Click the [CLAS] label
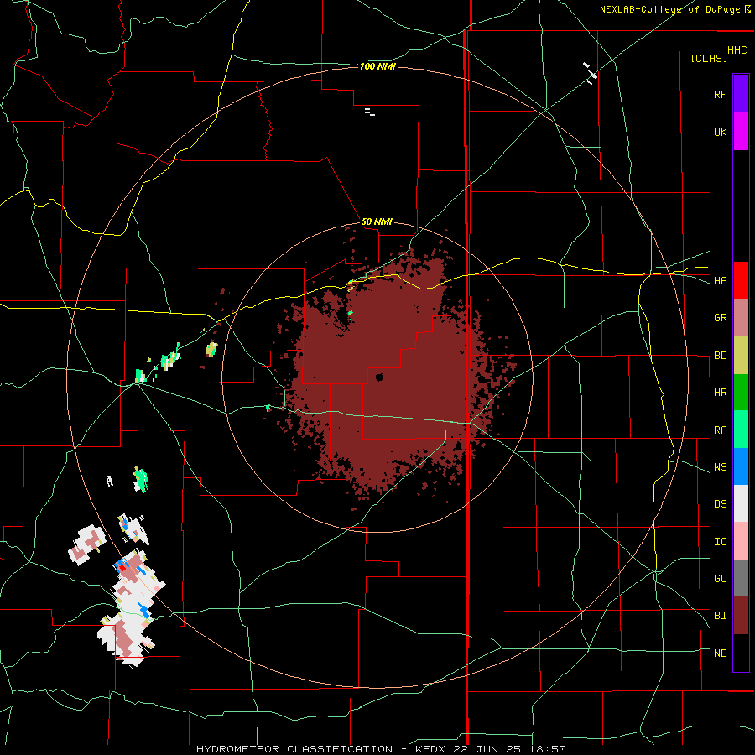Screen dimensions: 755x755 coord(709,59)
